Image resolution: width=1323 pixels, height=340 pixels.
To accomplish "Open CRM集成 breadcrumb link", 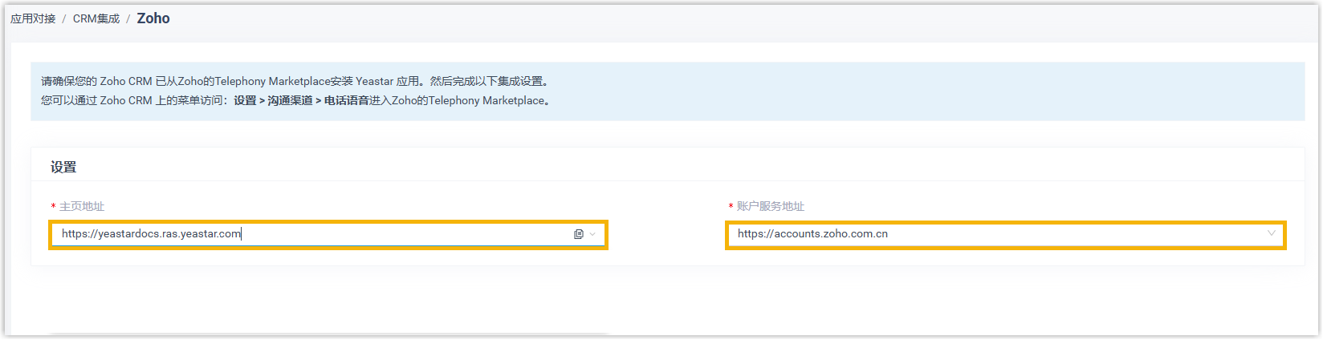I will coord(96,18).
